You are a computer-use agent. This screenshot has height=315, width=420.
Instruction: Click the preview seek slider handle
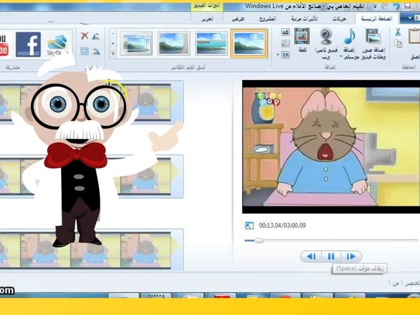pos(259,241)
